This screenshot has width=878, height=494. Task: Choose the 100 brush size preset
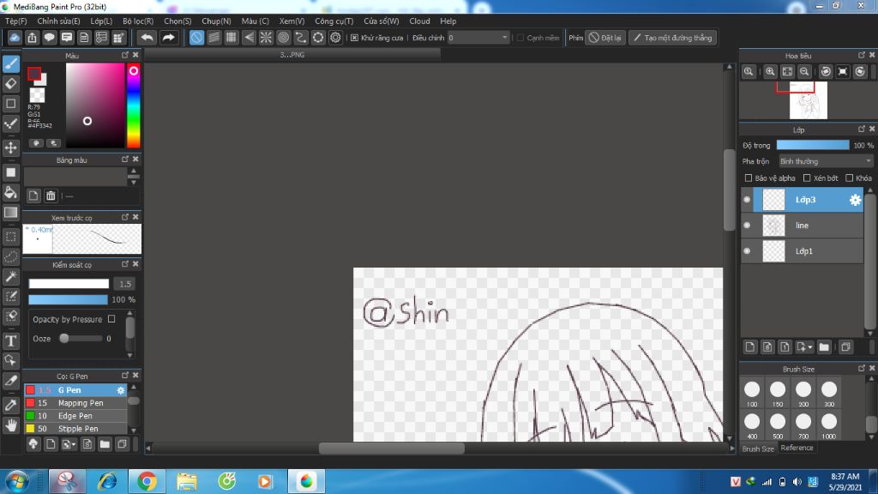(x=752, y=393)
